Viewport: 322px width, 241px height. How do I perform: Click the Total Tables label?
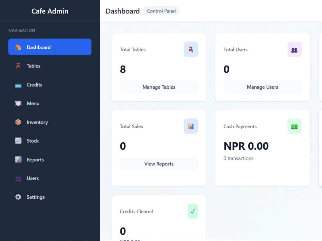(133, 49)
